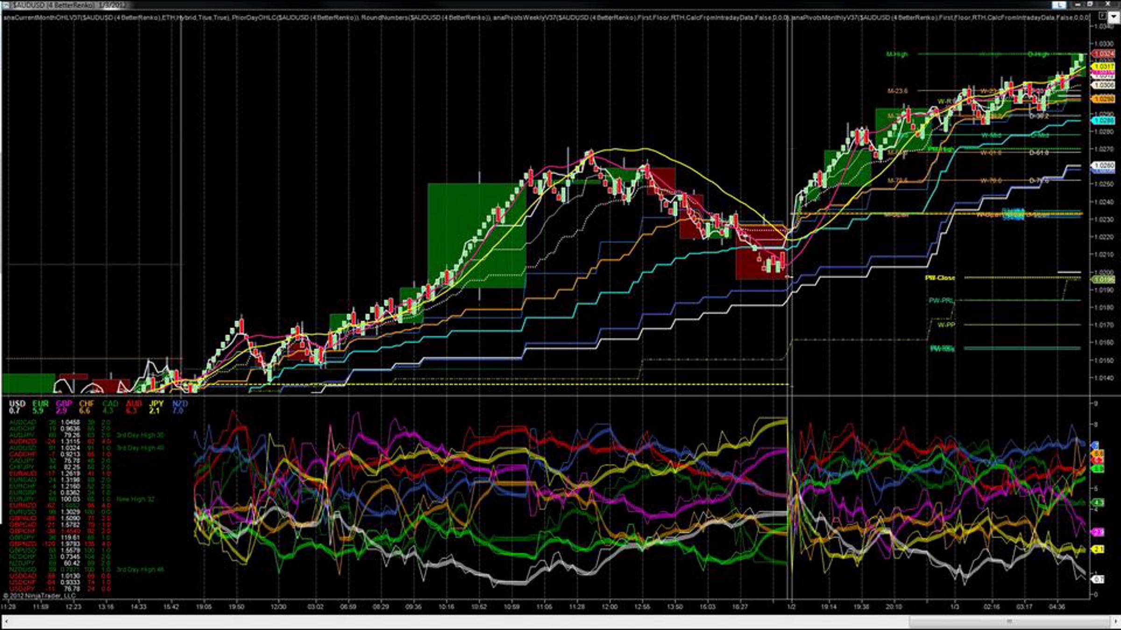The height and width of the screenshot is (630, 1121).
Task: Click the orange 1.0298 price marker
Action: 1103,99
